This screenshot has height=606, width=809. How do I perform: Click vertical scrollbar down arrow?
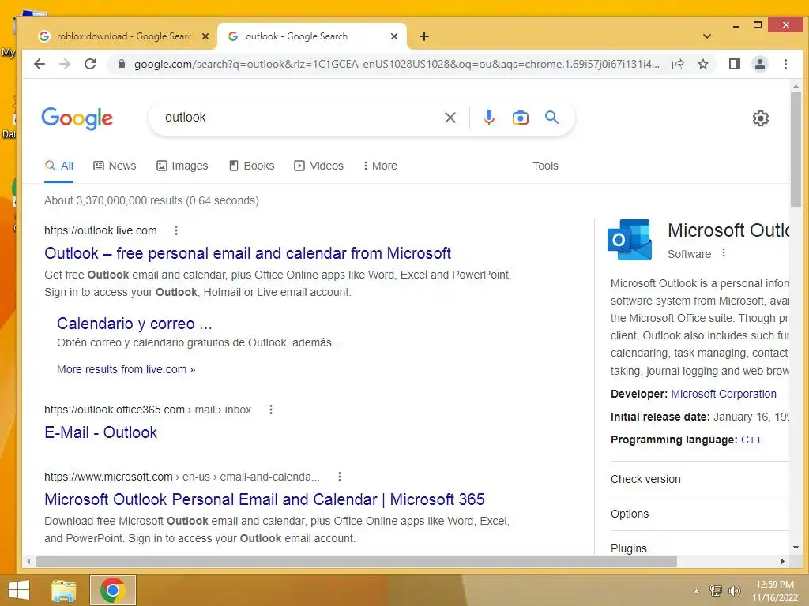click(x=796, y=548)
